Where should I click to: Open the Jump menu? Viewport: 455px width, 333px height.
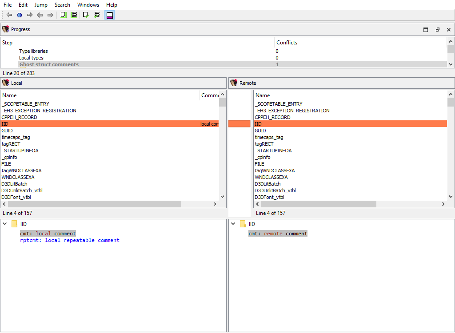pyautogui.click(x=41, y=5)
